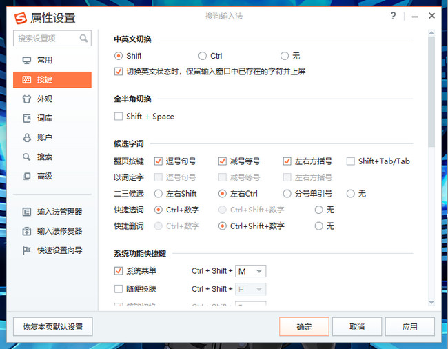Click the scrollbar up arrow
Screen dimensions: 448x349
[431, 32]
